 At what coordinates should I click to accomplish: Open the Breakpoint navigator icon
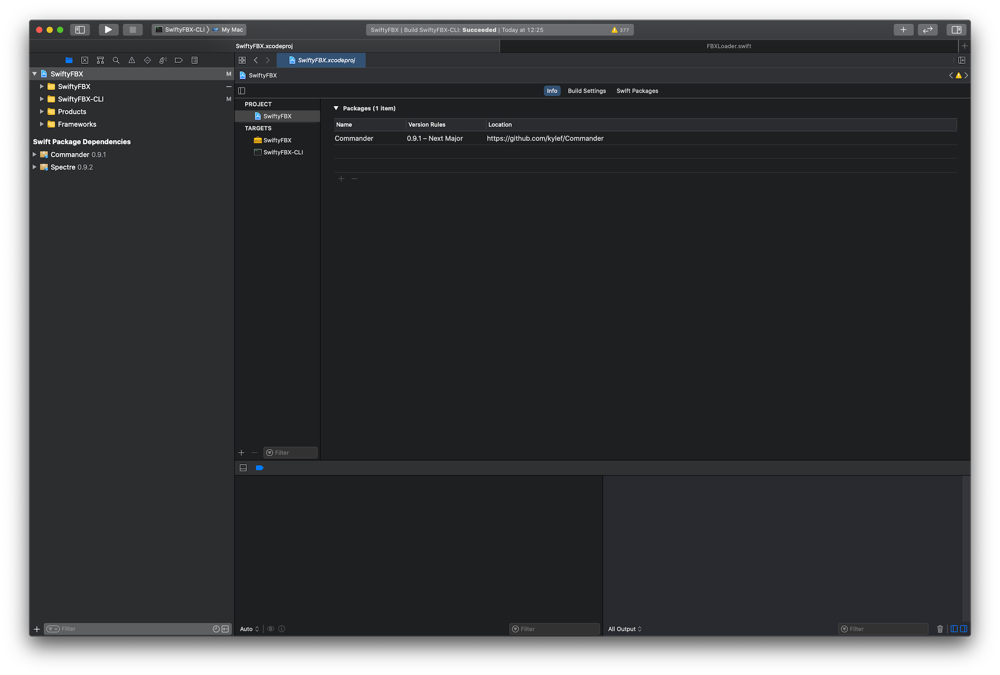point(178,60)
